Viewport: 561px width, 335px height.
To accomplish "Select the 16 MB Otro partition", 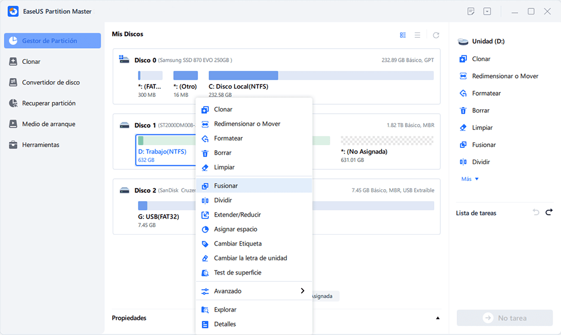I will point(185,84).
